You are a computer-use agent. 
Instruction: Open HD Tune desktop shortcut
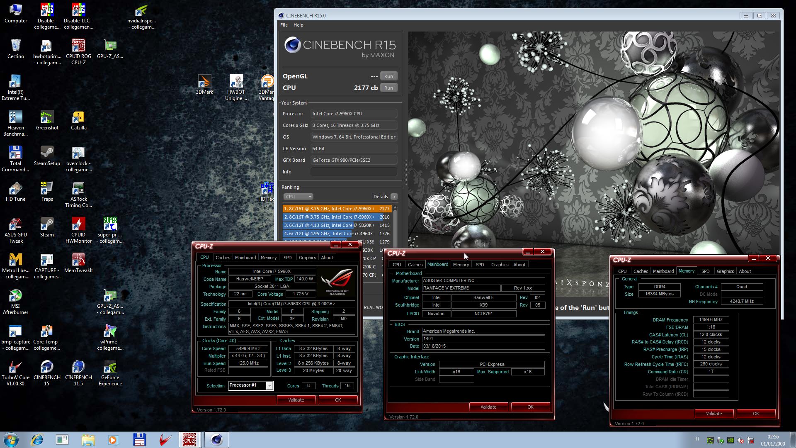15,192
